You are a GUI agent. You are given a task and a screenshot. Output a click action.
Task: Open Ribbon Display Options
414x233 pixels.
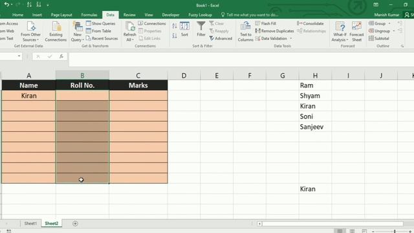[x=376, y=5]
